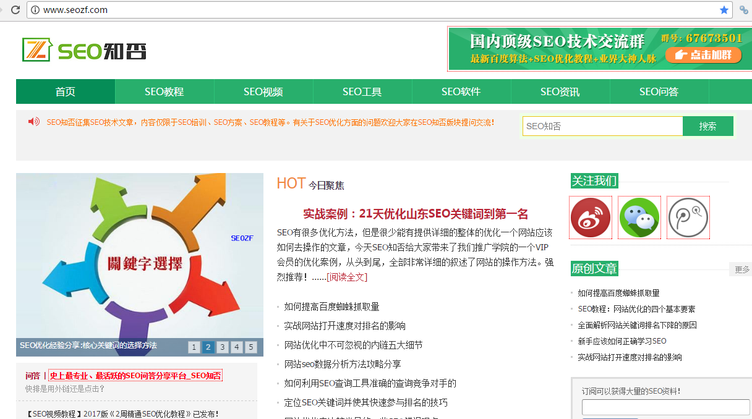Viewport: 752px width, 419px height.
Task: Click the SEO知否 search input field
Action: pyautogui.click(x=602, y=127)
